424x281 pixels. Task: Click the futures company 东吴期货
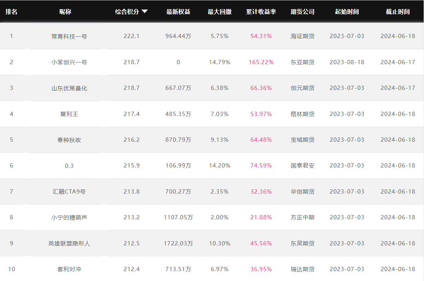click(x=303, y=244)
